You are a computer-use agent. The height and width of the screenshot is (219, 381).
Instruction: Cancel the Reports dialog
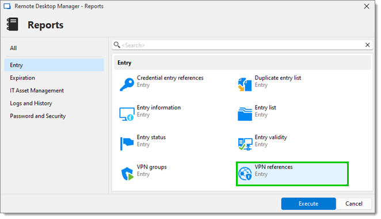click(354, 203)
